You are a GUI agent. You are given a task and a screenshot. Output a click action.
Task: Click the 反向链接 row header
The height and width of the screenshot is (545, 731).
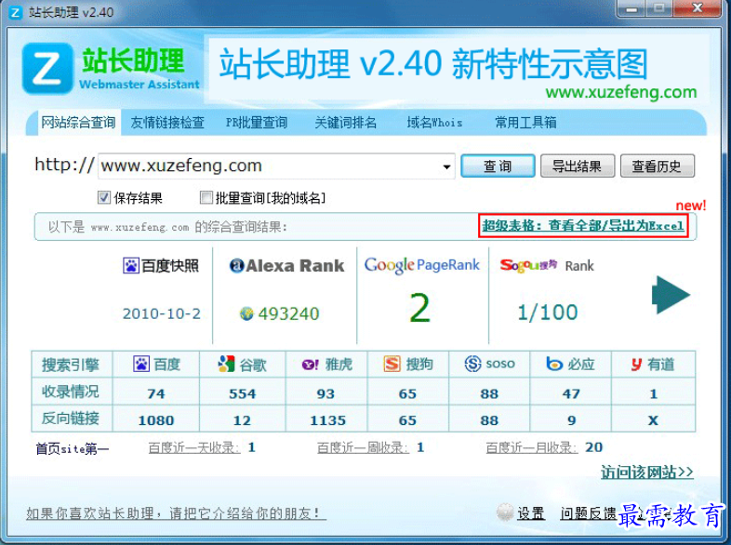(71, 419)
